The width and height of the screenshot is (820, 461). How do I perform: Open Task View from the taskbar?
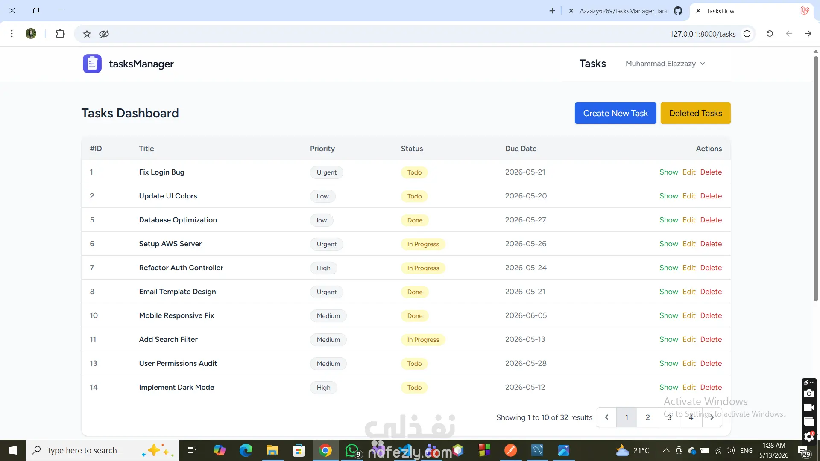click(x=192, y=450)
